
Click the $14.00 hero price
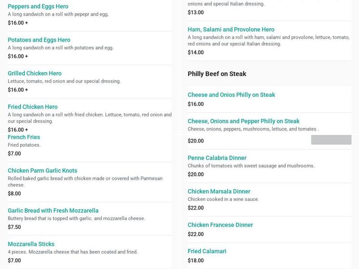point(196,52)
